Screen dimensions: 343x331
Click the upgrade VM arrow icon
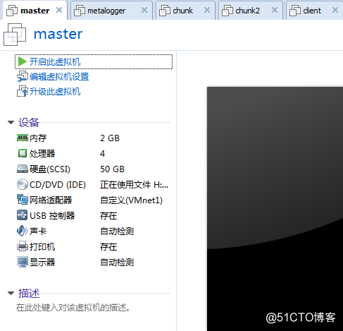coord(23,91)
